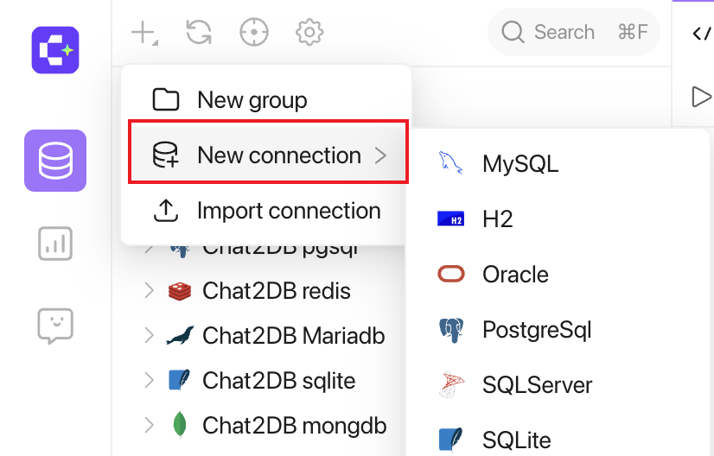714x456 pixels.
Task: Click the locate target toolbar icon
Action: click(254, 32)
